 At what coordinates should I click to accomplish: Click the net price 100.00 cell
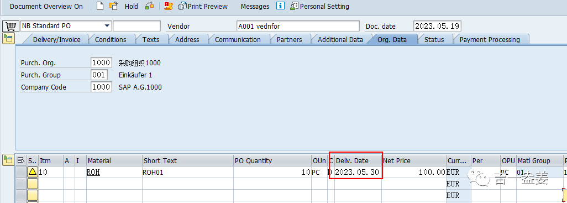[414, 172]
